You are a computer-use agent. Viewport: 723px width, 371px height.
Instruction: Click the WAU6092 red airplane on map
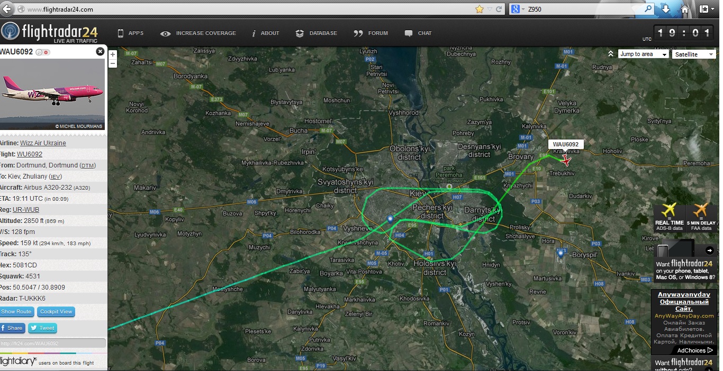[x=566, y=160]
